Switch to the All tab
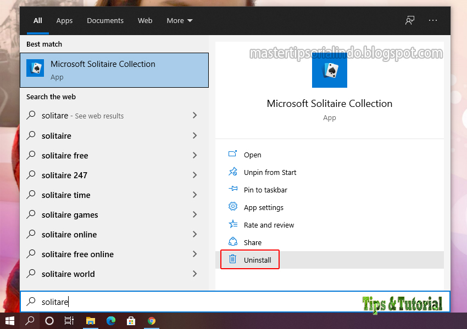The height and width of the screenshot is (329, 467). [x=37, y=20]
